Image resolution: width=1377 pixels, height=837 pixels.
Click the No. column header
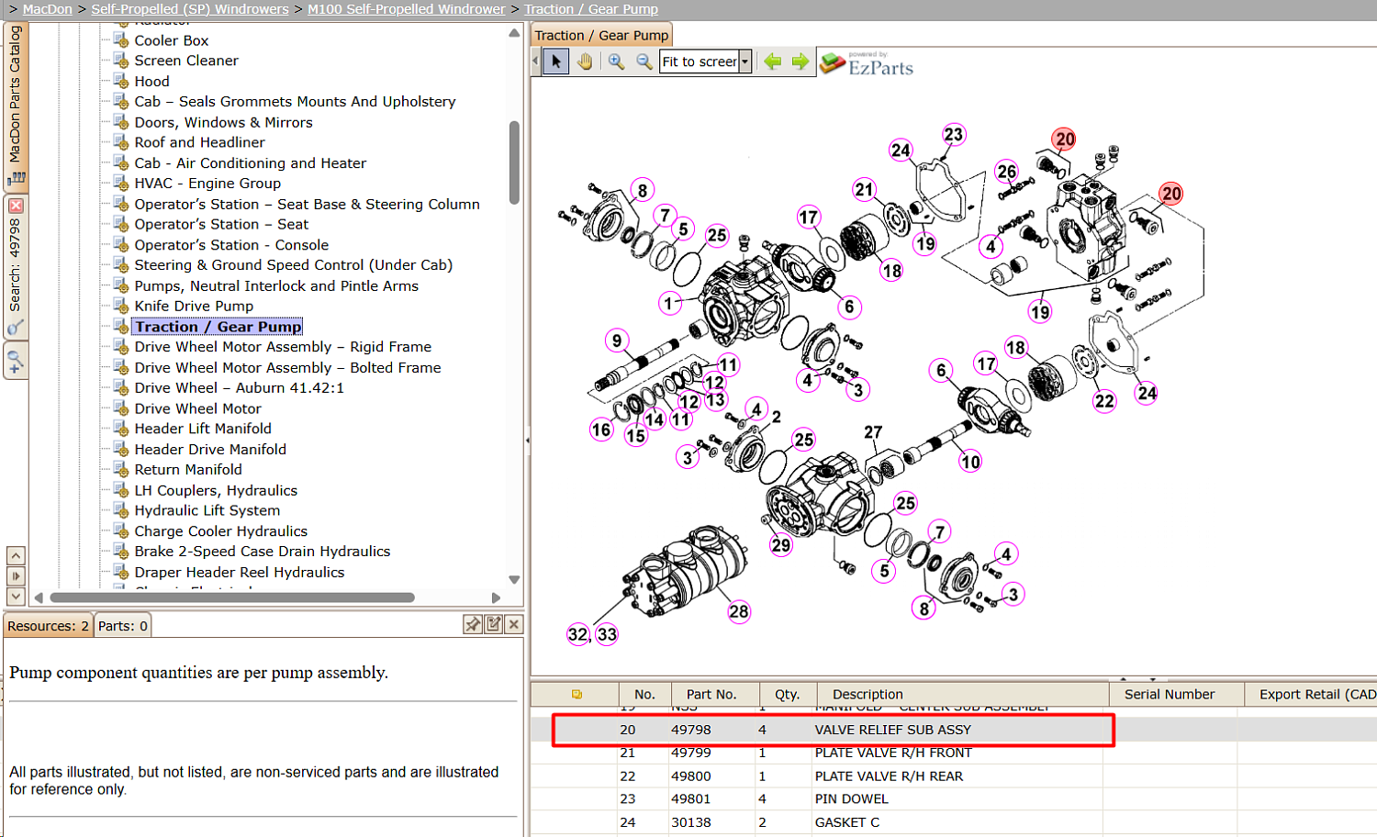tap(645, 694)
